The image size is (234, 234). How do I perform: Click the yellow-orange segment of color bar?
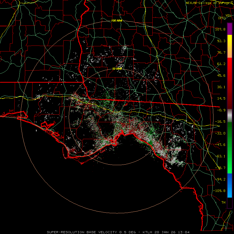point(230,46)
